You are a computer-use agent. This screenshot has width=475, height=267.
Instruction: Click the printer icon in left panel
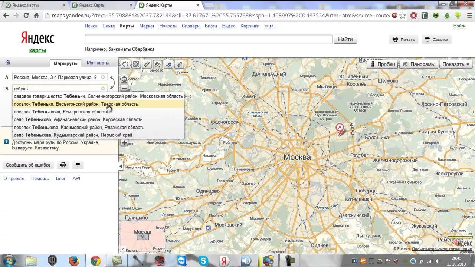coord(63,165)
